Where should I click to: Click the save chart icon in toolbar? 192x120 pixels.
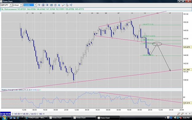pos(67,5)
